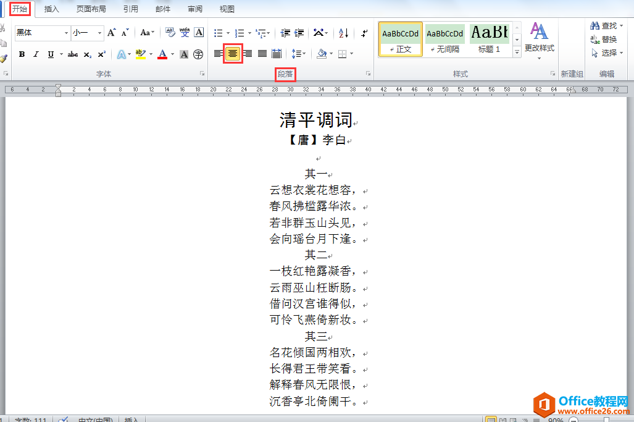Expand the underline style dropdown arrow
Screen dimensions: 634x422
tap(61, 54)
